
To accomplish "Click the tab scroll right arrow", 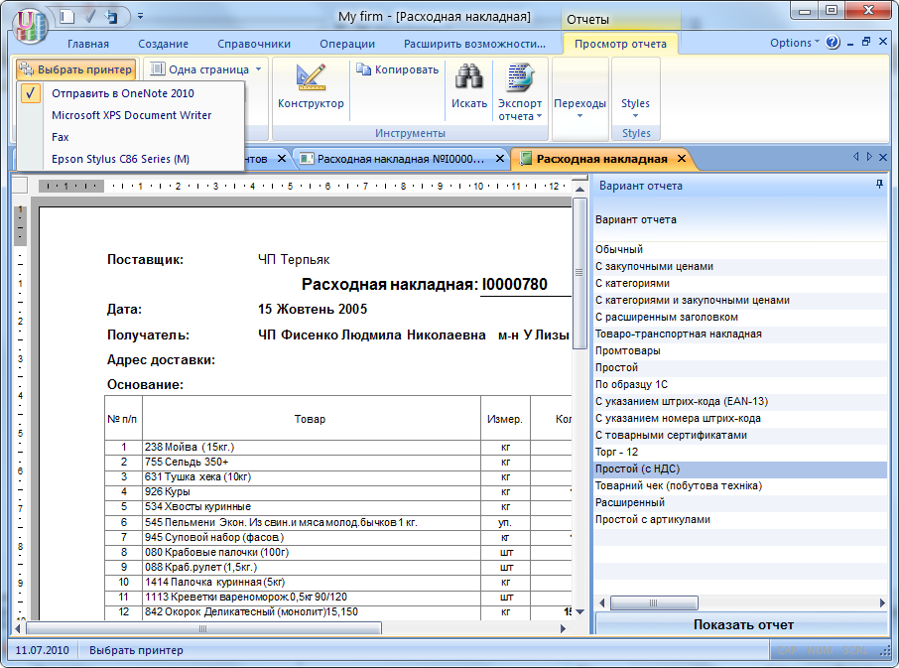I will pos(869,157).
